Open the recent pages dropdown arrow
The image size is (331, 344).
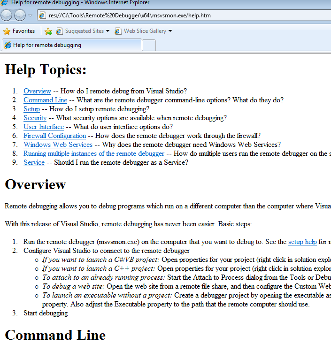(31, 15)
